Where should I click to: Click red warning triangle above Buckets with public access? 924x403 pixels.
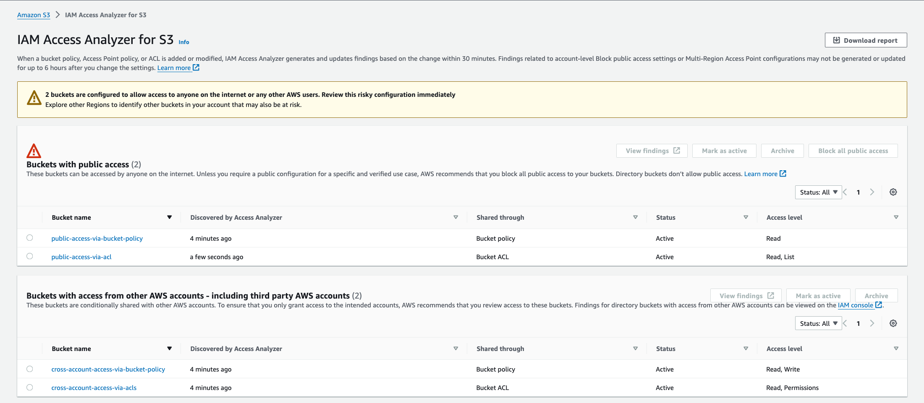click(x=34, y=151)
